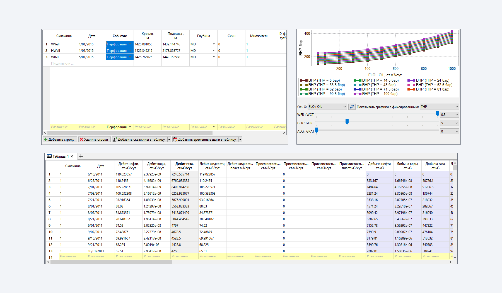Open the THP fixed parameter combo box
Viewport: 502px width, 293px height.
point(439,107)
